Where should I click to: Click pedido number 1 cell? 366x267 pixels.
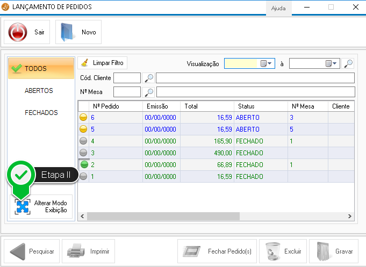116,176
